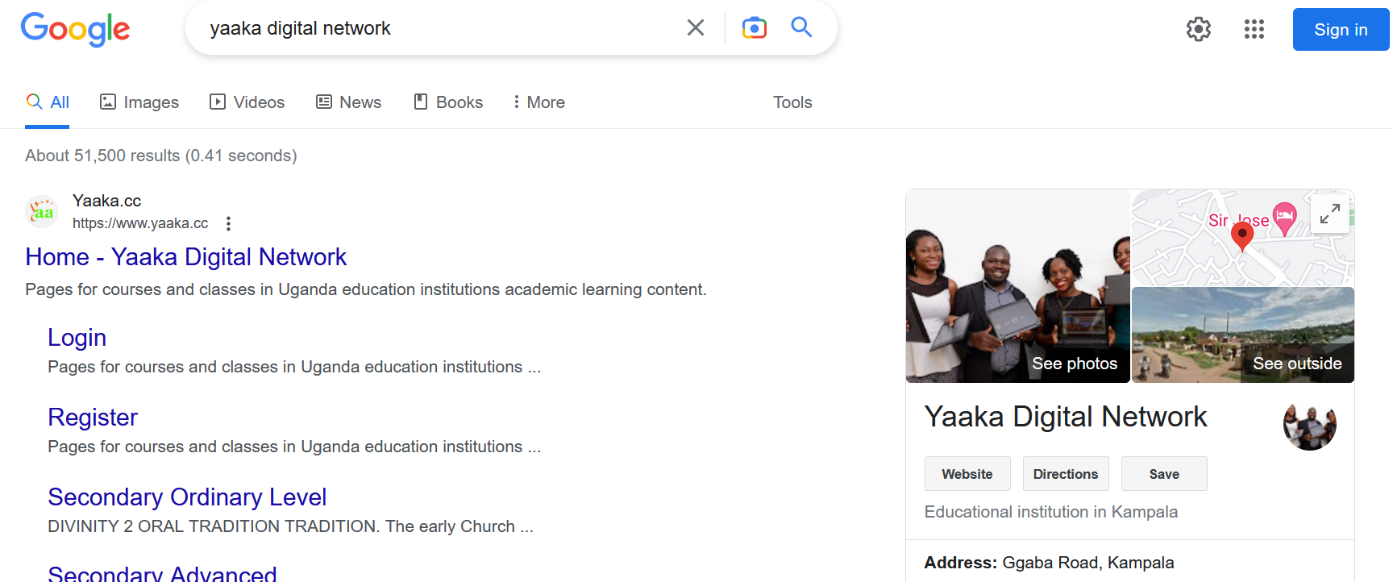Screen dimensions: 1393x582
Task: Open the Google apps grid
Action: tap(1254, 29)
